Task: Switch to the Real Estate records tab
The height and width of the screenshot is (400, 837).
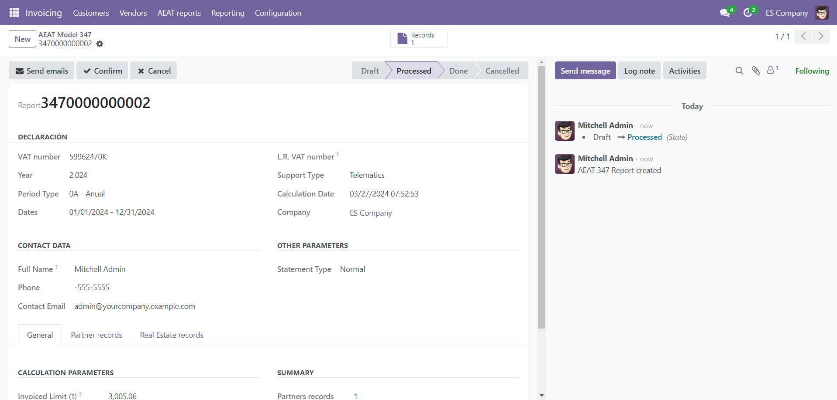Action: [172, 335]
